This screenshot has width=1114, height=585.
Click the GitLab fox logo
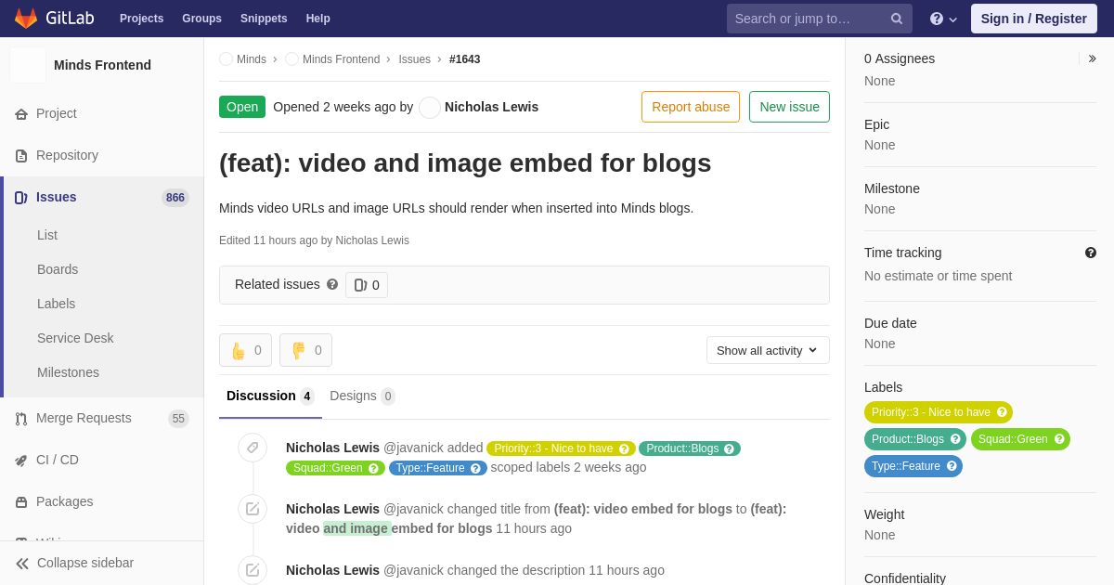pyautogui.click(x=26, y=19)
